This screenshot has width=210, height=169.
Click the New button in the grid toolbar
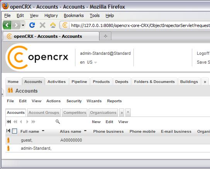96,122
